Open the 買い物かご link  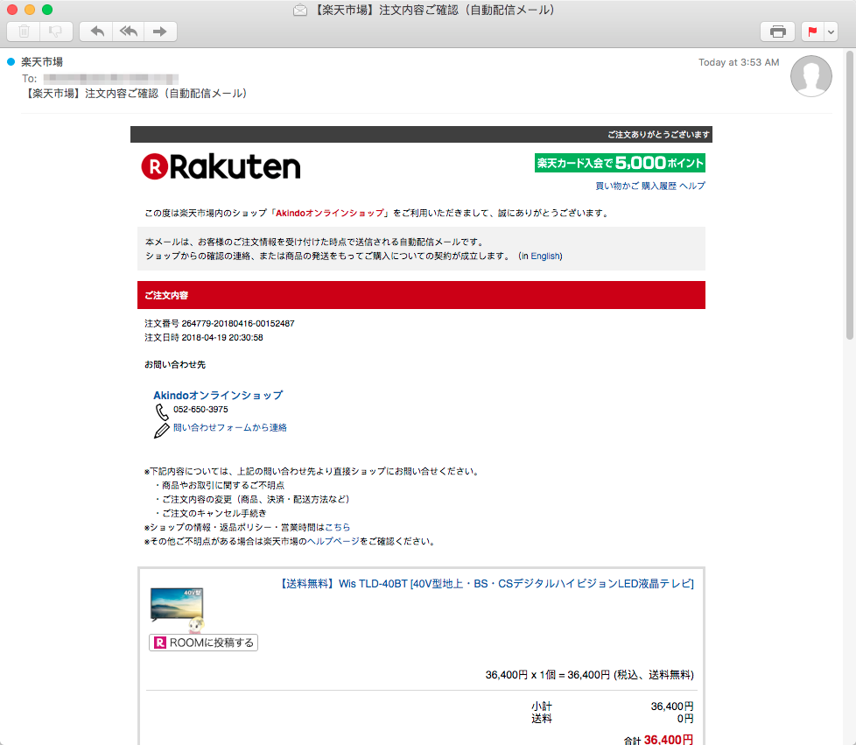click(617, 186)
